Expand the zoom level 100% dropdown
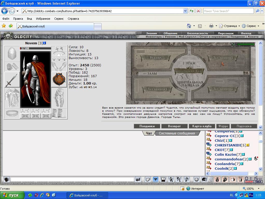This screenshot has width=265, height=199. click(x=259, y=189)
